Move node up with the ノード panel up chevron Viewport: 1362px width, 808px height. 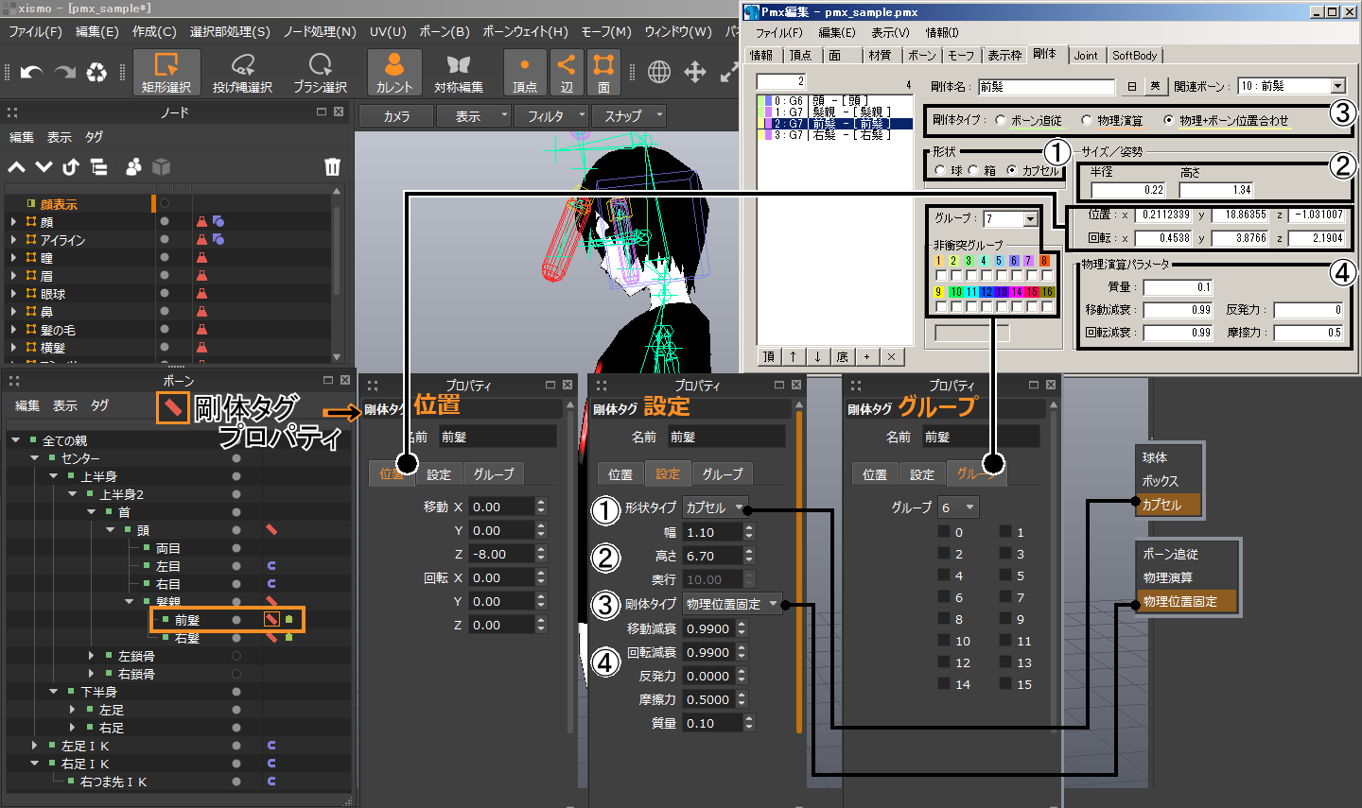[x=17, y=167]
